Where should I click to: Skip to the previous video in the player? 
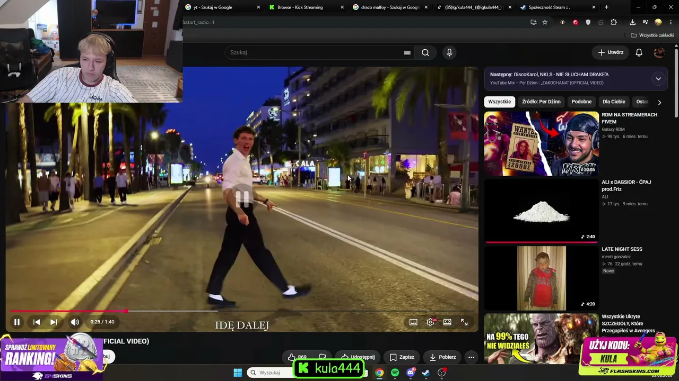(x=37, y=322)
